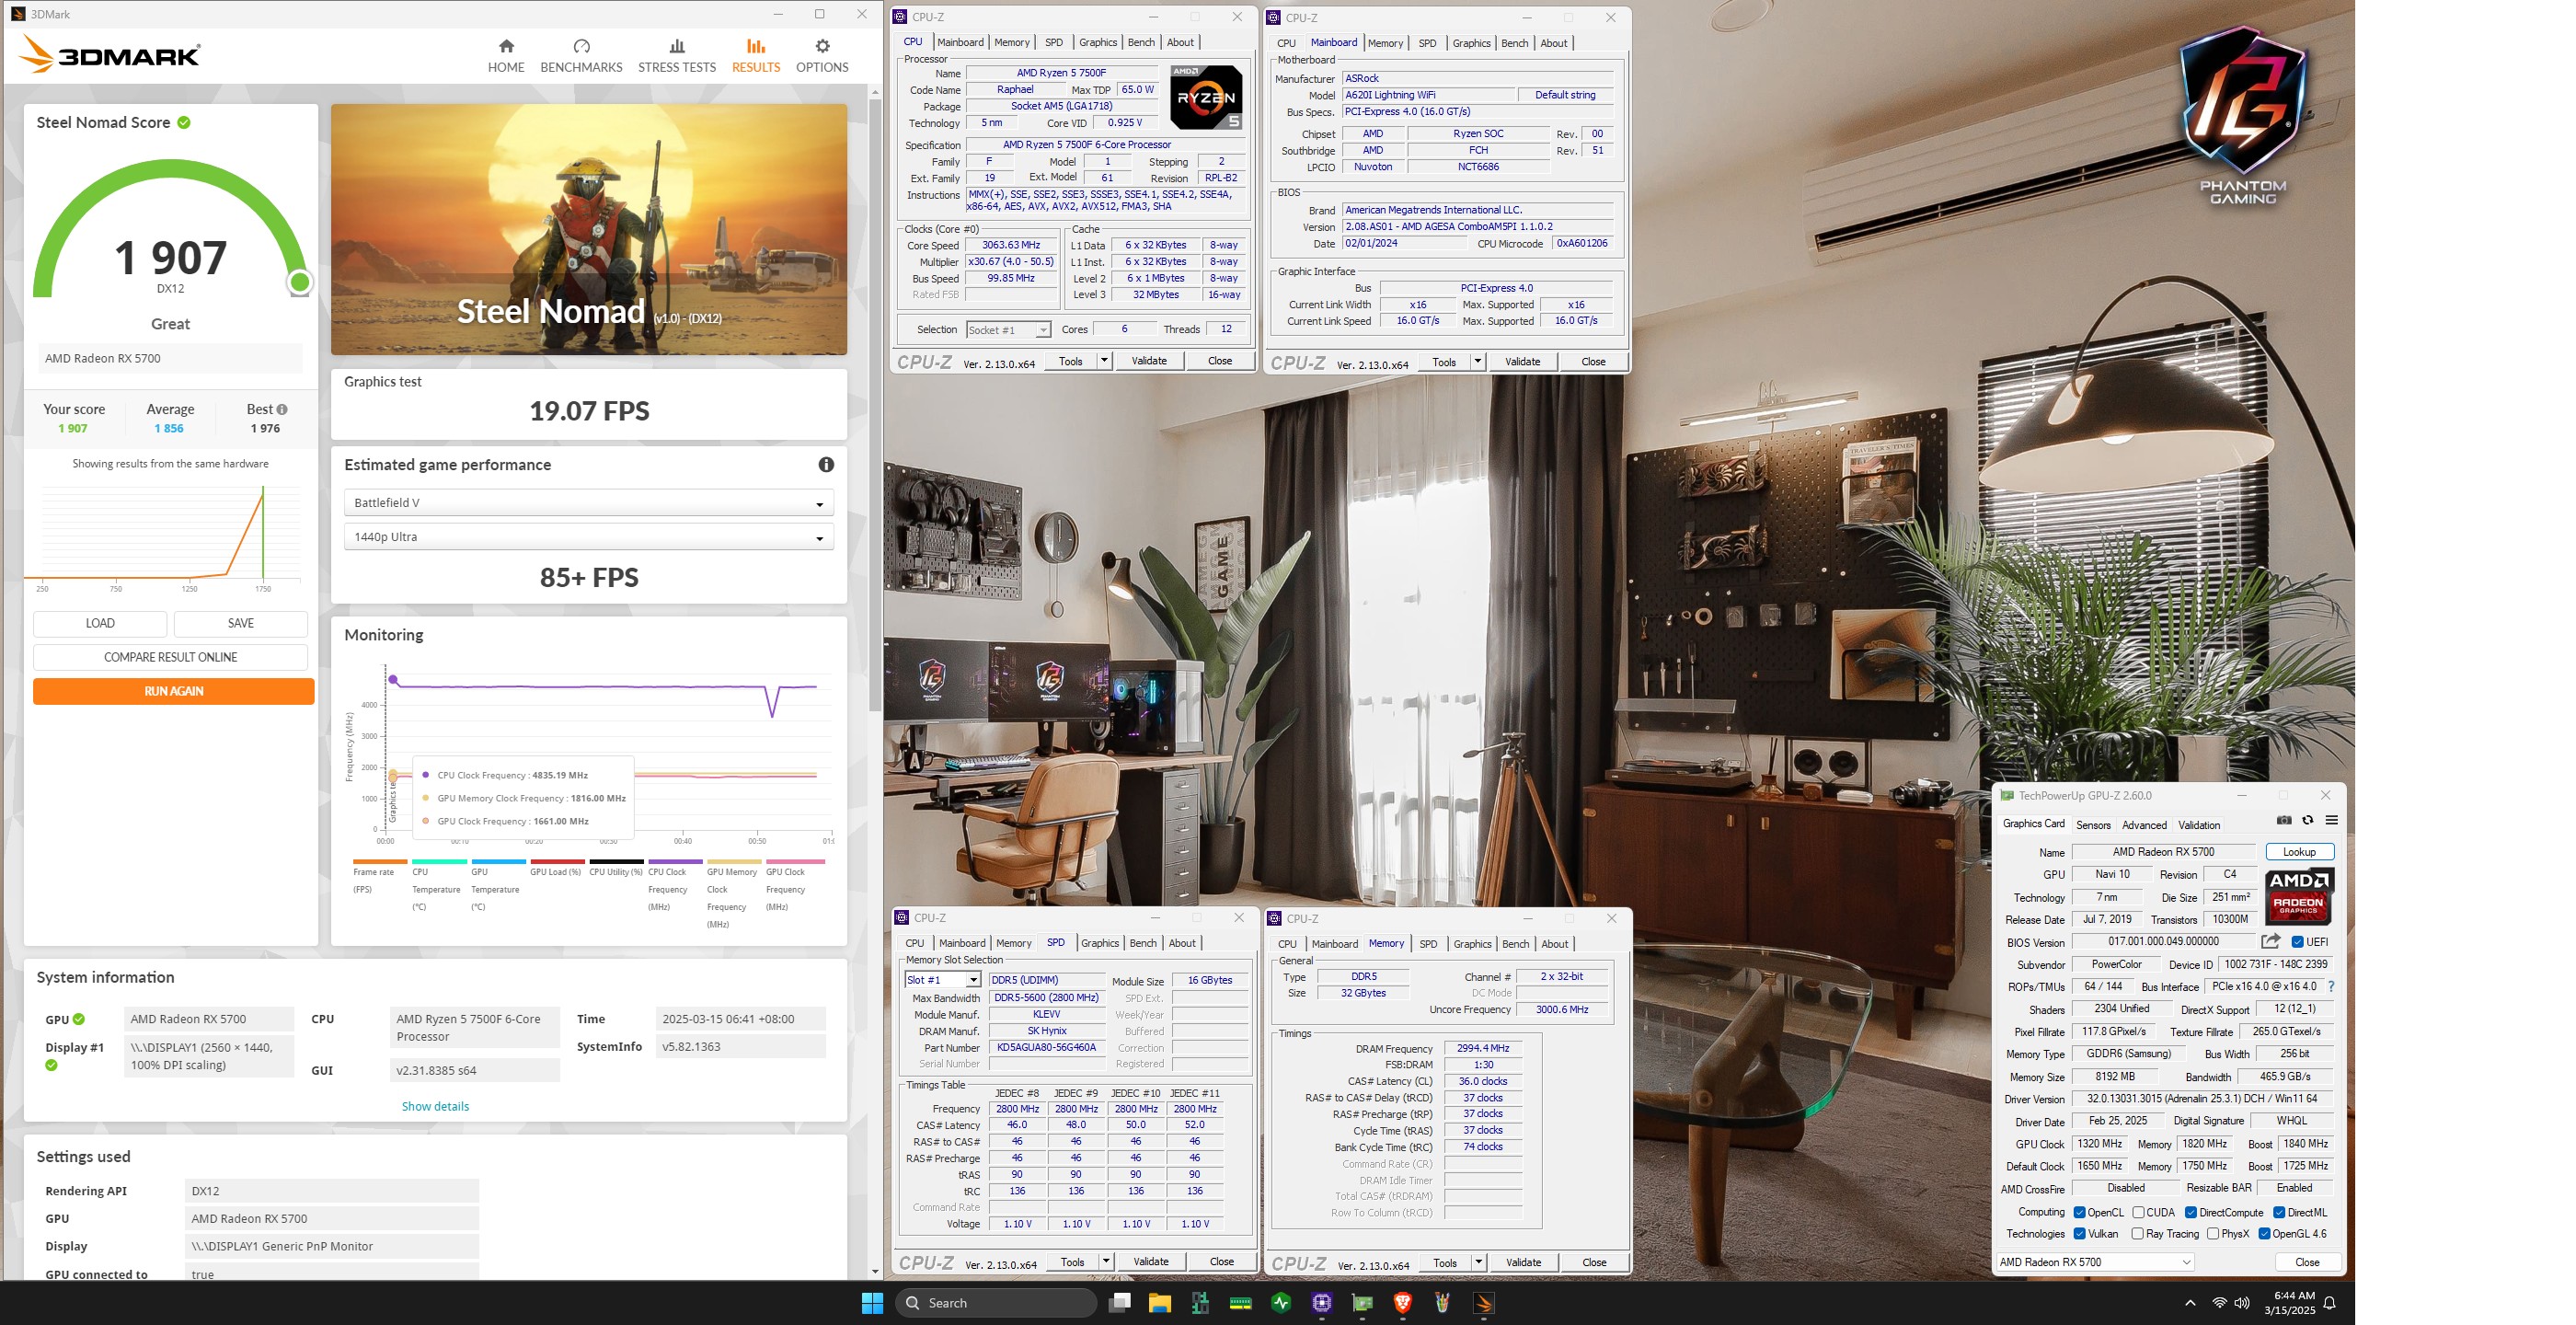2576x1325 pixels.
Task: Refresh GPU-Z data with the refresh icon
Action: pyautogui.click(x=2308, y=820)
